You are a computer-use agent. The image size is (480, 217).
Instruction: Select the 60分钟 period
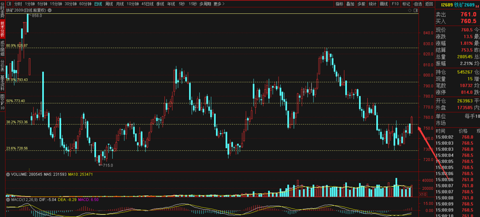click(x=85, y=4)
